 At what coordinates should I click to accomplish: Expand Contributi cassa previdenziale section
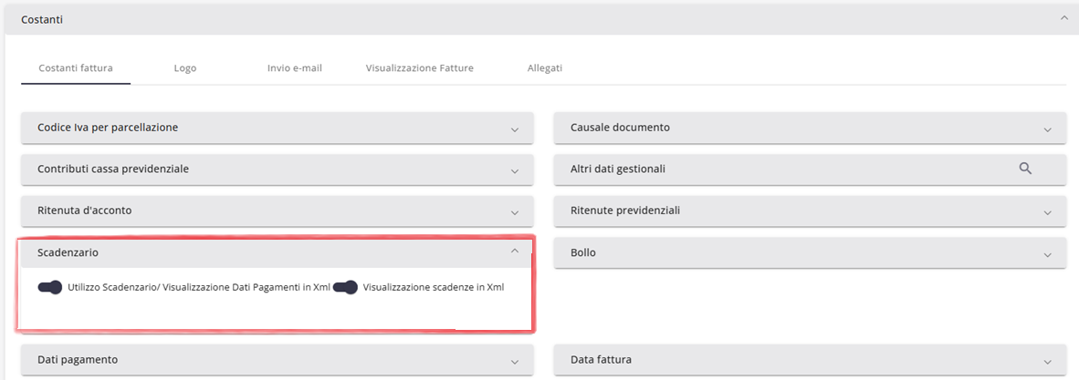515,170
